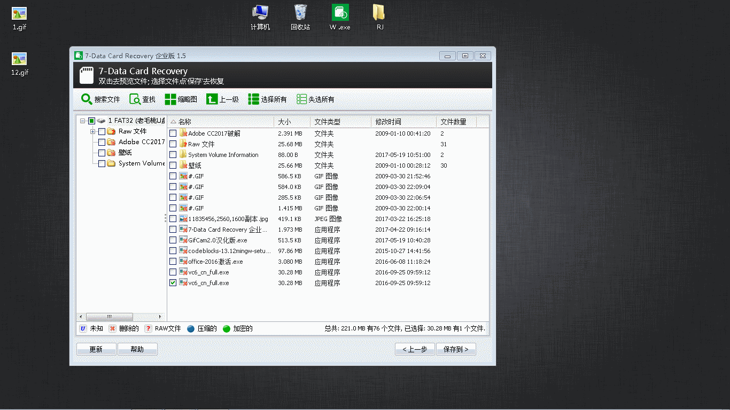Collapse the 1 FAT32 root node

pos(83,121)
